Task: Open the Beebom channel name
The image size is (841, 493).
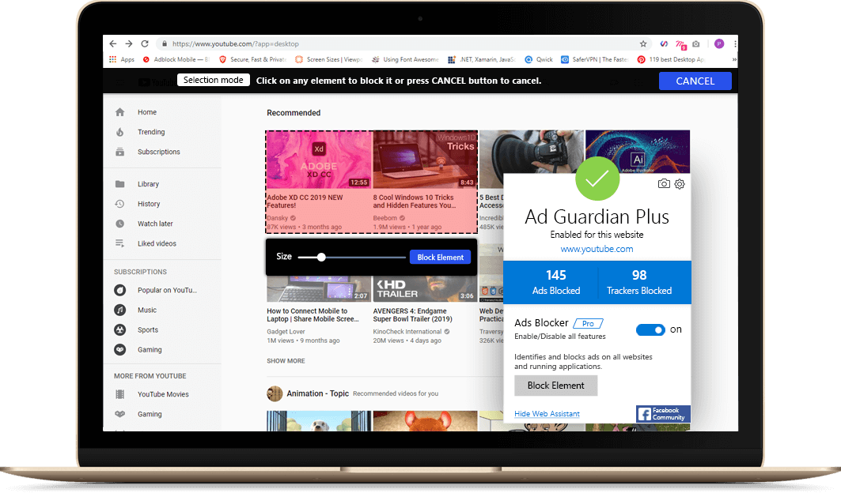Action: pyautogui.click(x=385, y=218)
